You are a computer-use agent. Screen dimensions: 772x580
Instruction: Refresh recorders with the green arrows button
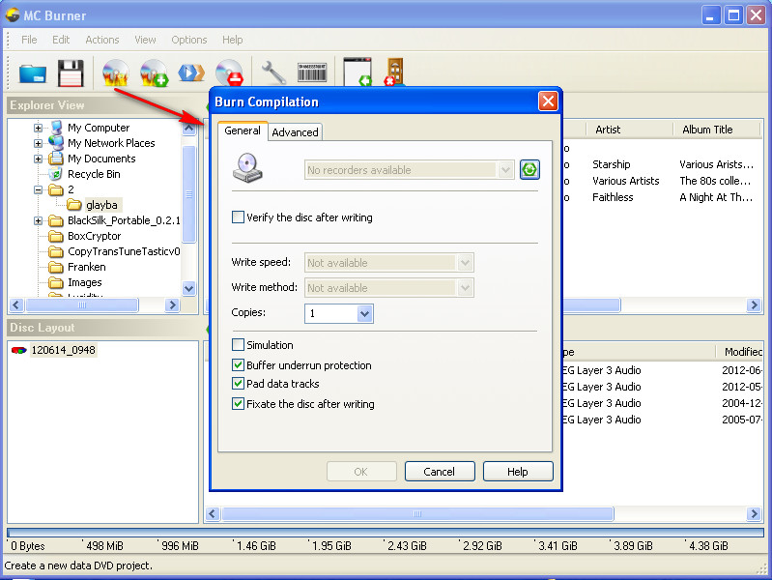click(529, 170)
